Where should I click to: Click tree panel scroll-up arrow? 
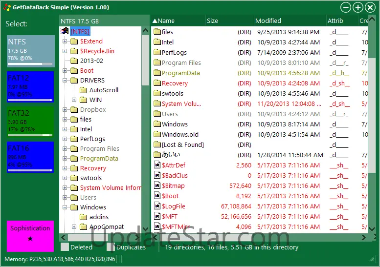pos(145,31)
